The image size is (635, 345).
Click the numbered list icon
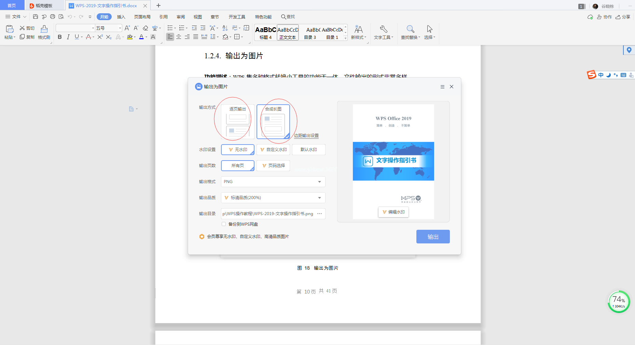(x=182, y=28)
